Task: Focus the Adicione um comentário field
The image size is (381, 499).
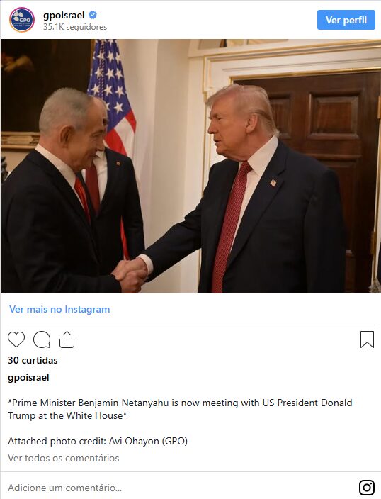Action: (x=178, y=488)
